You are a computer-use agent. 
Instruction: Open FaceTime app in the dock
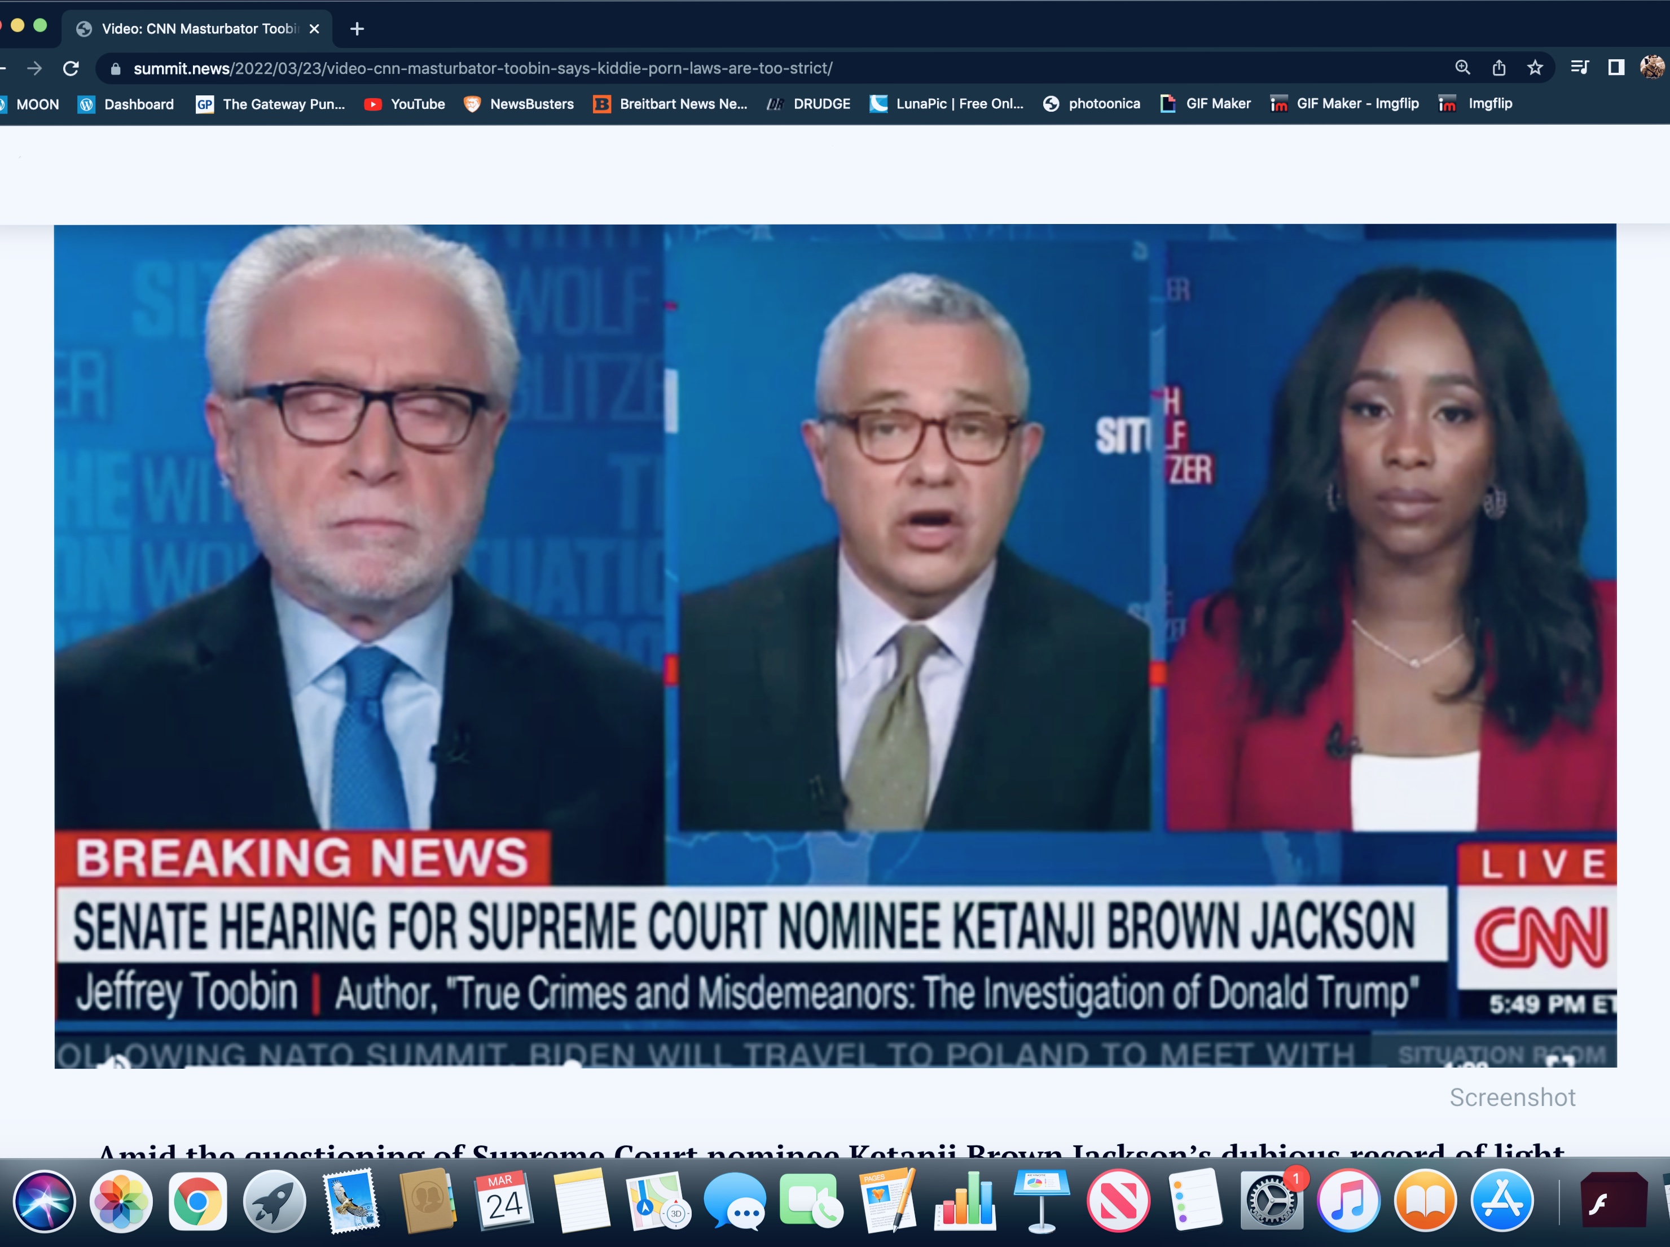[811, 1201]
